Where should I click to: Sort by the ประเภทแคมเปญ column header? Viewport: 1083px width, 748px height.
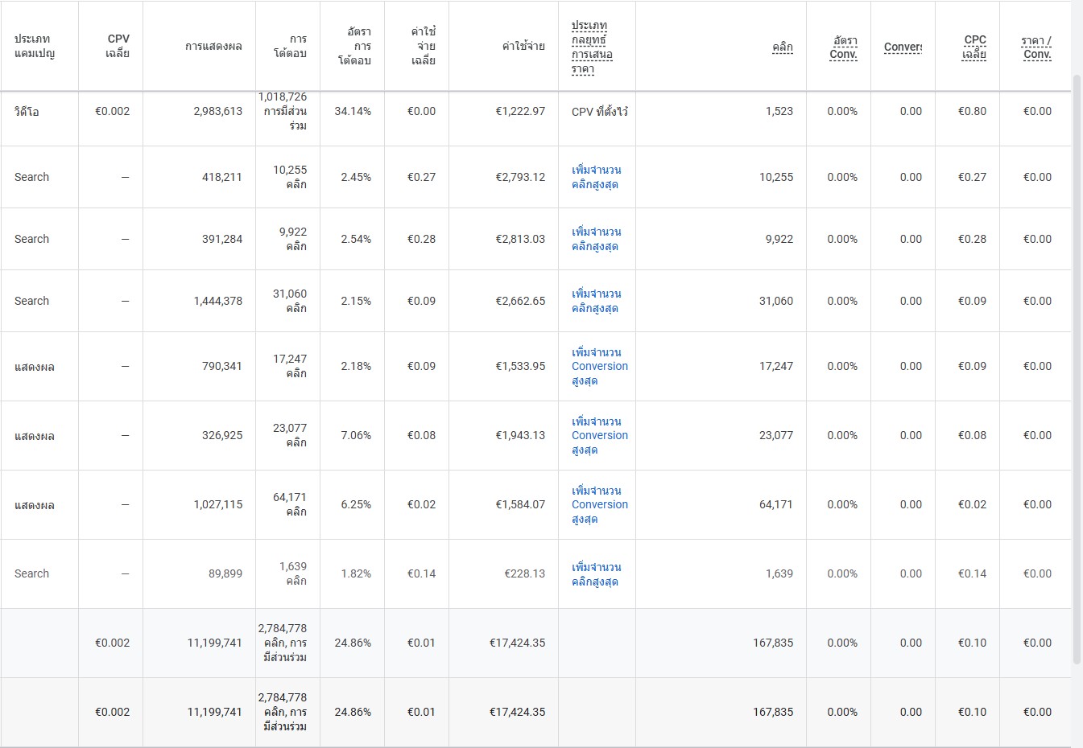pos(35,46)
